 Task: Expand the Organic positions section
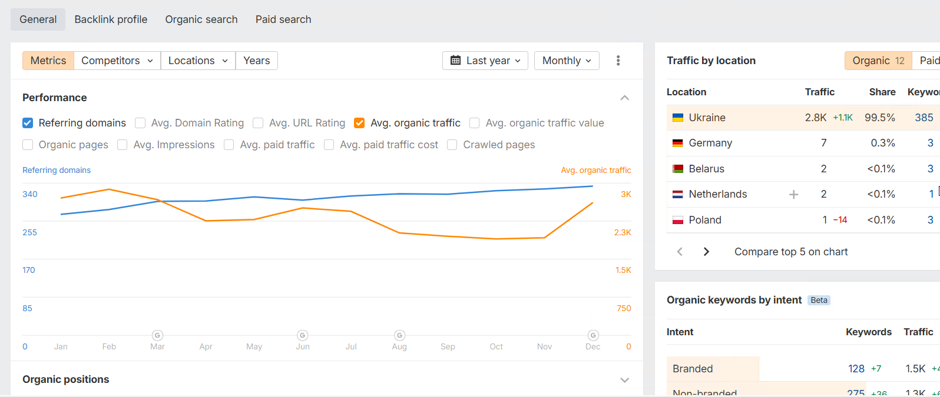(624, 380)
